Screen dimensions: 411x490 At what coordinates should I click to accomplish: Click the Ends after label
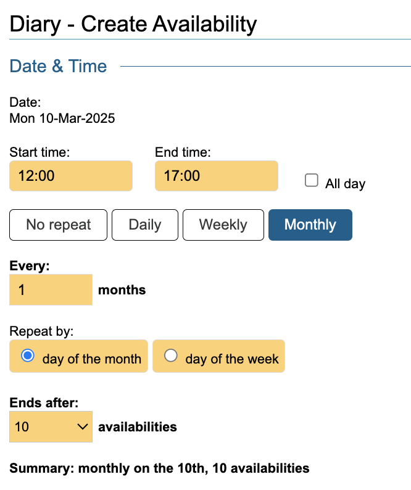click(44, 403)
